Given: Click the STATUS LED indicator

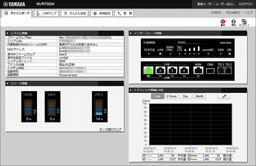Looking at the screenshot, I should [149, 54].
